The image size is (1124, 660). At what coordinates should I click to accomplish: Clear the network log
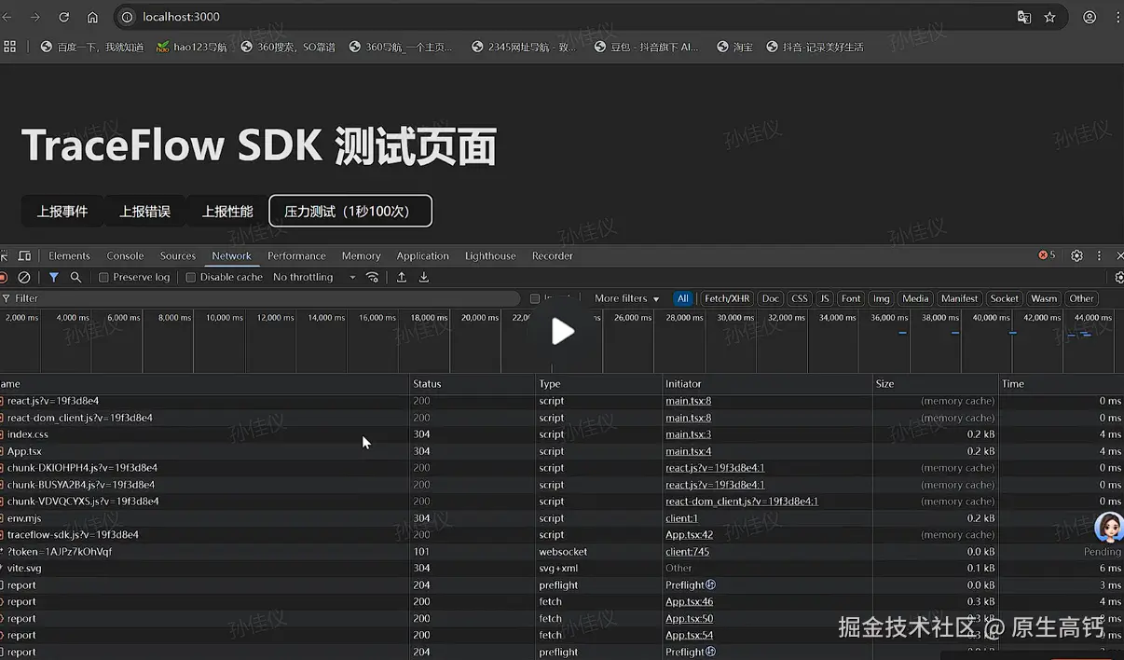point(24,277)
